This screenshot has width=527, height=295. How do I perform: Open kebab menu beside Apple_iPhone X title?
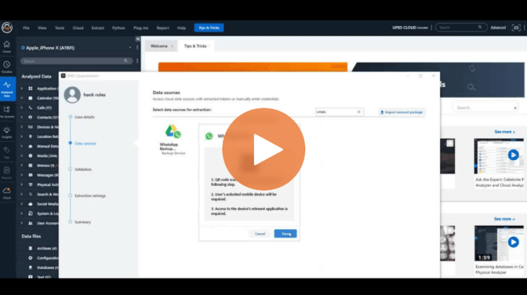click(x=137, y=47)
